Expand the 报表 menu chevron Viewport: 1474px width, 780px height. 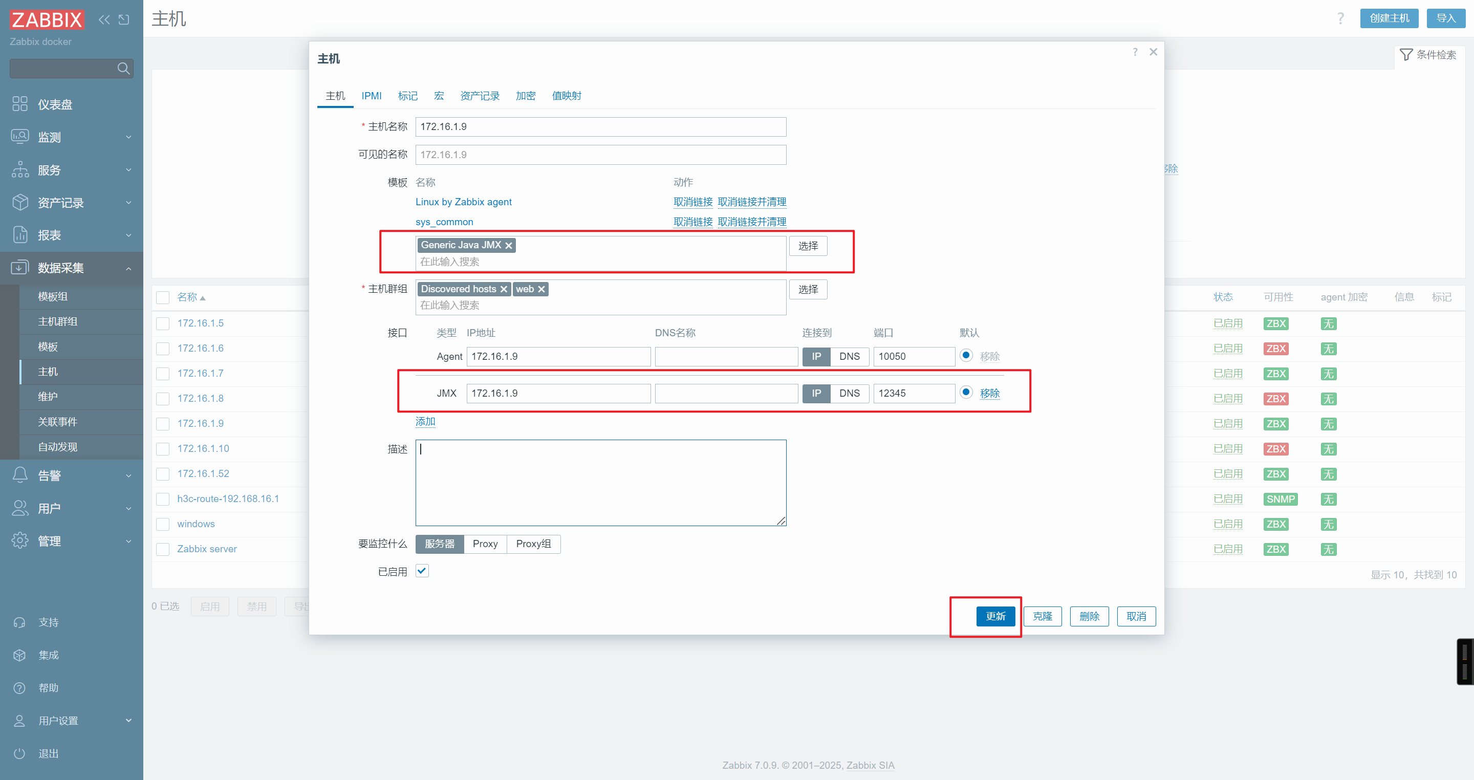(x=128, y=234)
